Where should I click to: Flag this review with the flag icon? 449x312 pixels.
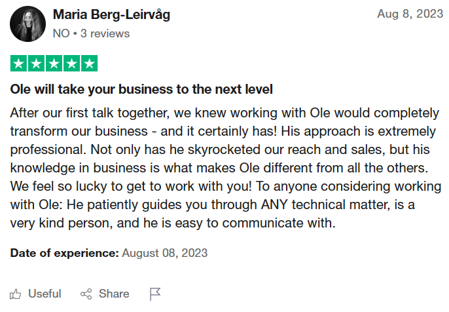click(x=155, y=294)
